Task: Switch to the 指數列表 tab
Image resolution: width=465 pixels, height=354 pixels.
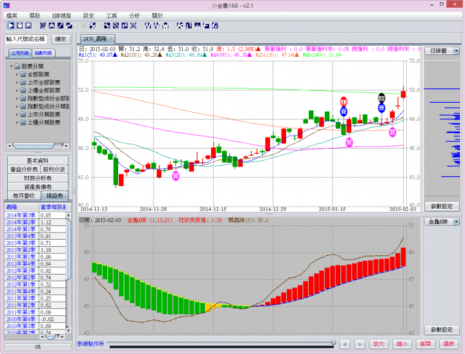Action: [43, 53]
